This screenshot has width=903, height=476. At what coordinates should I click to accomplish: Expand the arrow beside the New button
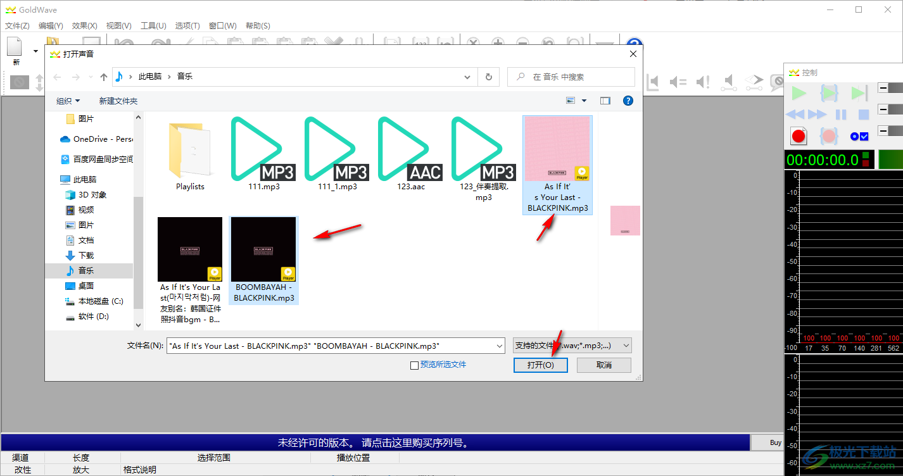(35, 51)
